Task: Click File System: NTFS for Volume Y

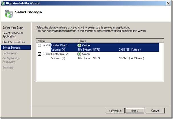Action: pos(89,58)
